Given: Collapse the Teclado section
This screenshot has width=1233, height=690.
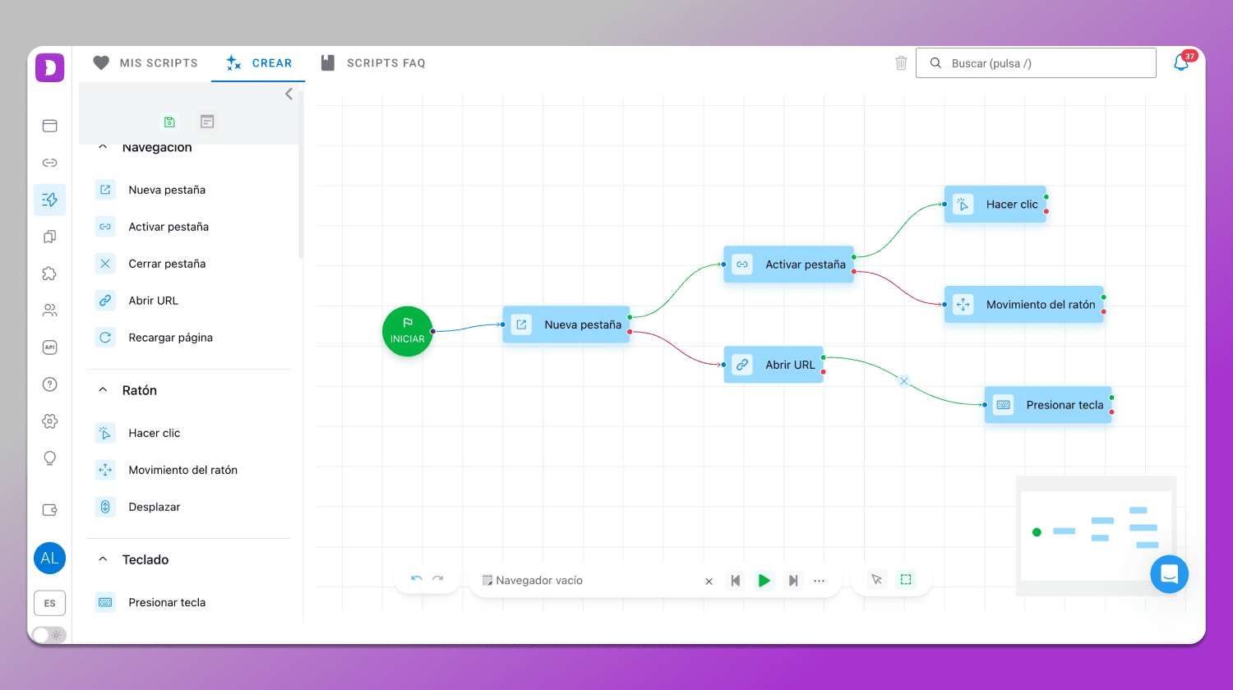Looking at the screenshot, I should click(103, 559).
